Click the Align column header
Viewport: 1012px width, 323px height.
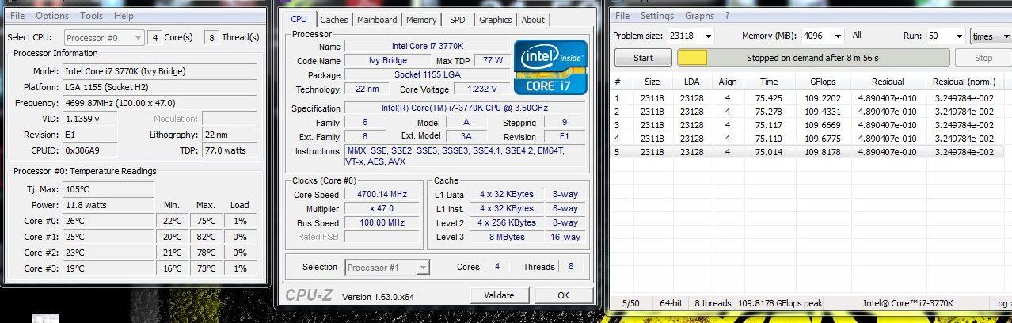728,82
